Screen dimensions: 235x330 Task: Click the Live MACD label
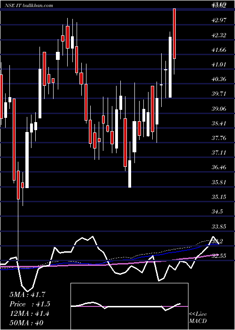point(198,317)
